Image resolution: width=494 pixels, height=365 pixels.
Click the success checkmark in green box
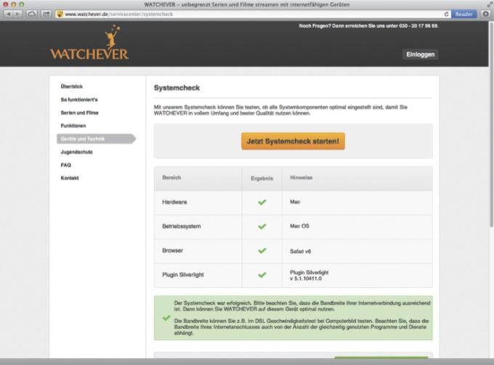coord(166,318)
